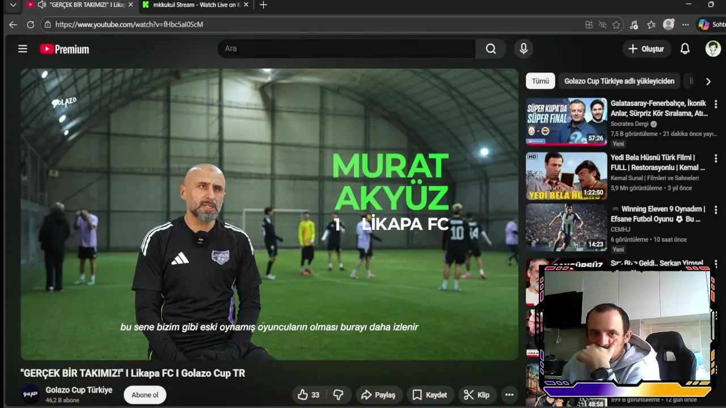Viewport: 726px width, 408px height.
Task: Open the browser profile avatar
Action: pos(669,25)
